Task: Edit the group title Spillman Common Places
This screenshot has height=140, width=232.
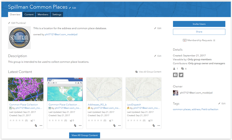Action: (x=72, y=8)
